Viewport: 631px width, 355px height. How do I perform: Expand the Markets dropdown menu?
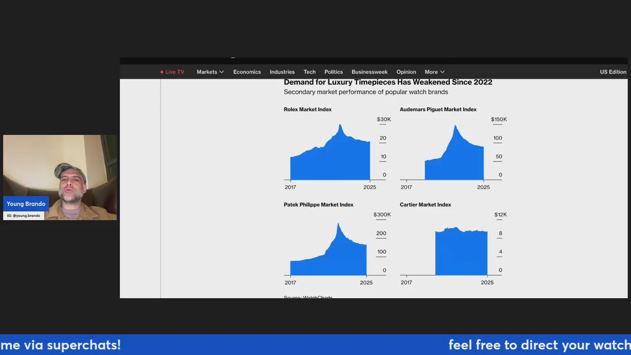[210, 72]
